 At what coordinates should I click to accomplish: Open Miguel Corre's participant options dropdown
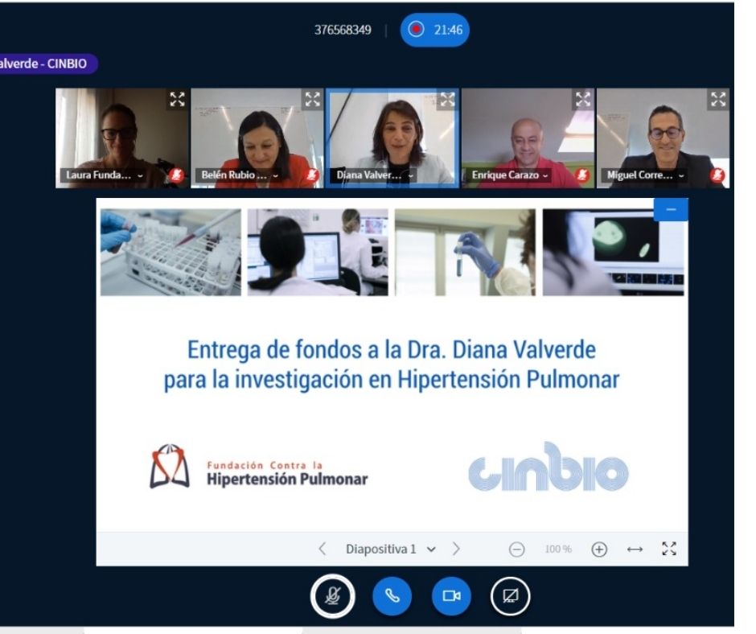(681, 175)
